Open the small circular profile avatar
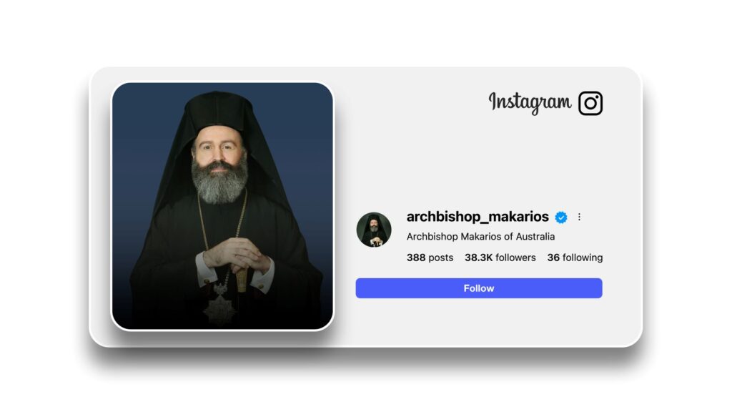Screen dimensions: 732x412 373,230
